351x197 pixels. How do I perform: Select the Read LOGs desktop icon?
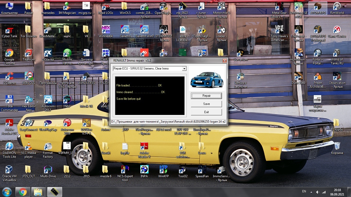click(106, 8)
